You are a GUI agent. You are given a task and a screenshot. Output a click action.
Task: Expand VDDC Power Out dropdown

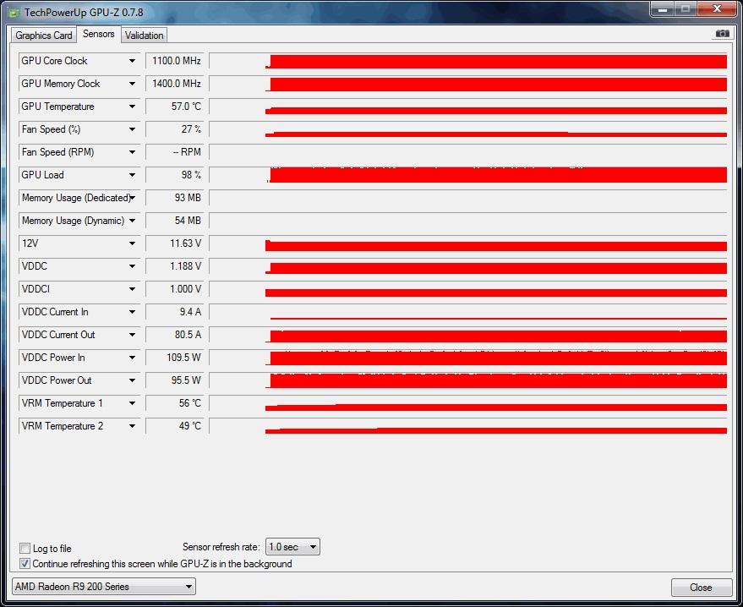pos(132,380)
